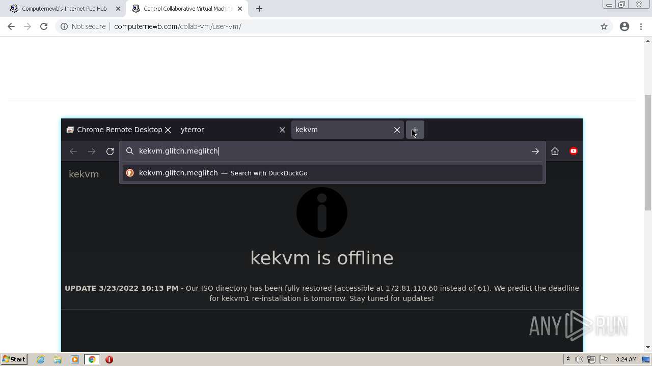Image resolution: width=652 pixels, height=366 pixels.
Task: Reload the computernewb page in Chrome
Action: coord(44,26)
